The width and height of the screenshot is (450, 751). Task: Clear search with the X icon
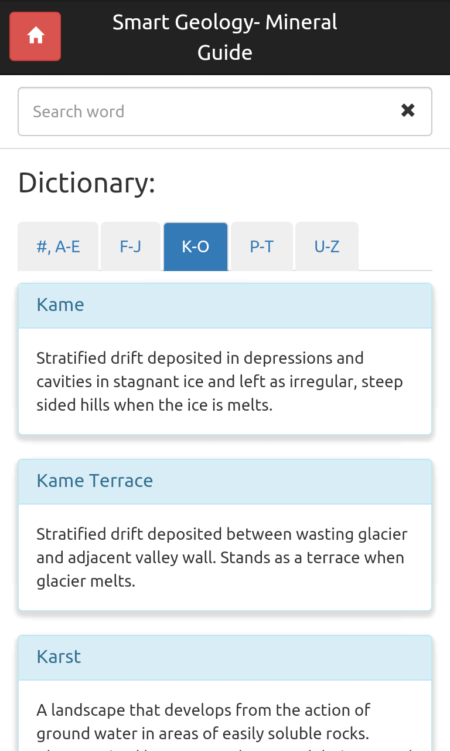coord(408,110)
